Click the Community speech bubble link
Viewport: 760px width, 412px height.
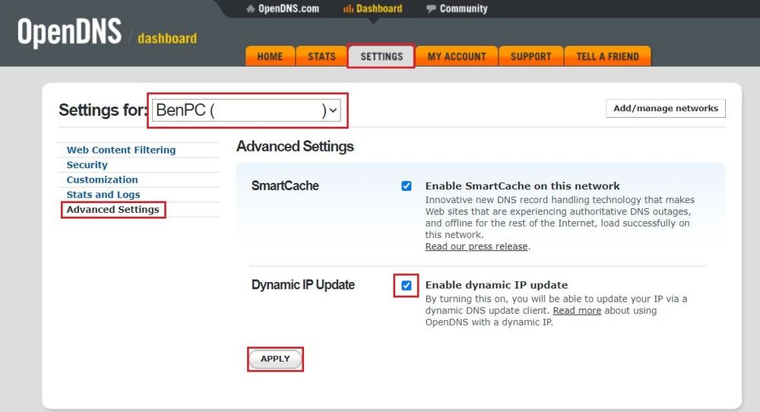(456, 9)
